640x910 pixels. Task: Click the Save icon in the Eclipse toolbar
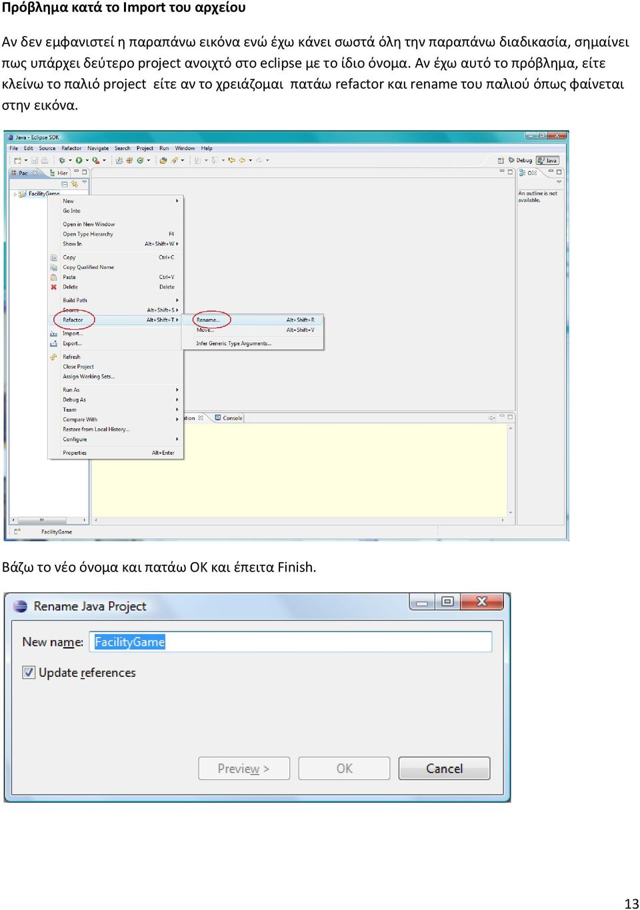35,160
